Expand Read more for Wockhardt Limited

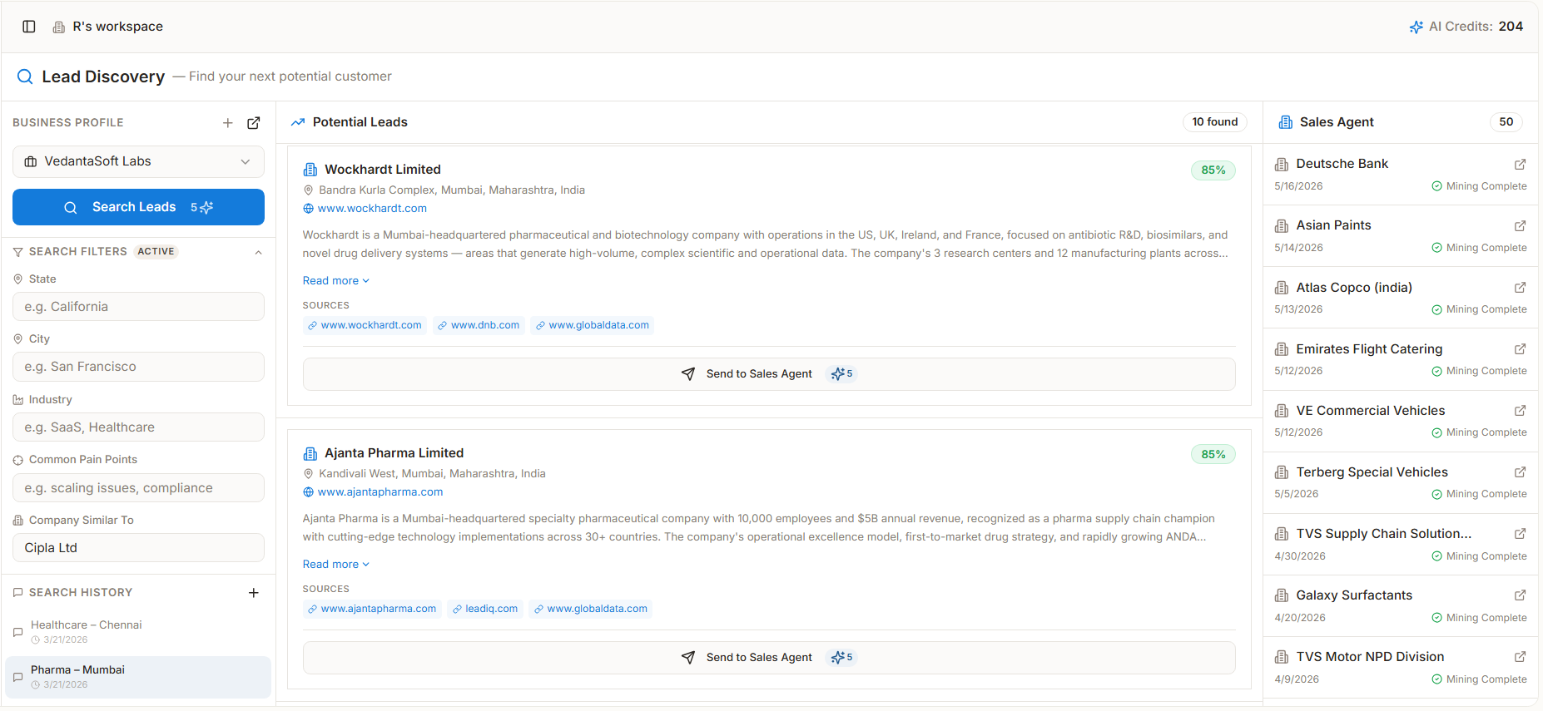pyautogui.click(x=336, y=281)
